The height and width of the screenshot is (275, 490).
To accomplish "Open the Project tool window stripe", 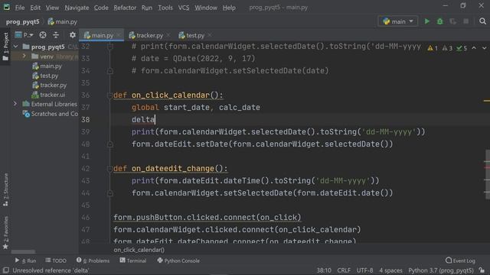I will coord(5,47).
